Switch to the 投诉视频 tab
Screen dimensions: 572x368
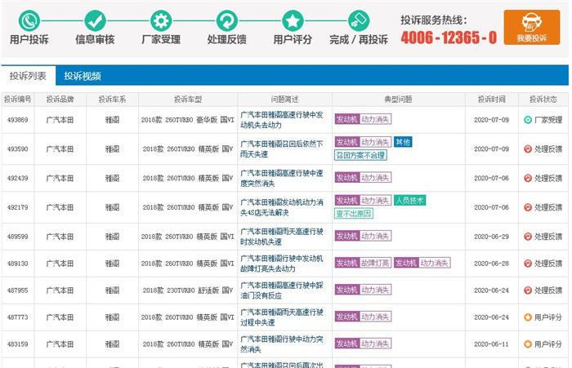click(83, 76)
